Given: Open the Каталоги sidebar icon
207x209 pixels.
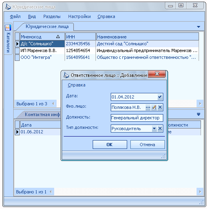Looking at the screenshot, I should pyautogui.click(x=8, y=28).
